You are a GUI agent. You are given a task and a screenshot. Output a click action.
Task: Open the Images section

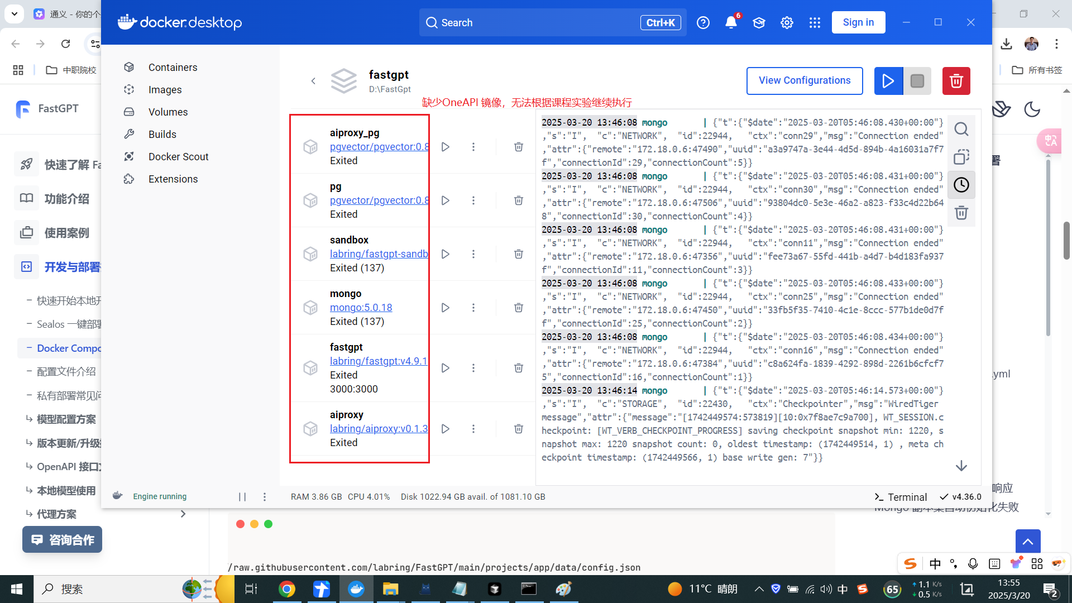165,90
